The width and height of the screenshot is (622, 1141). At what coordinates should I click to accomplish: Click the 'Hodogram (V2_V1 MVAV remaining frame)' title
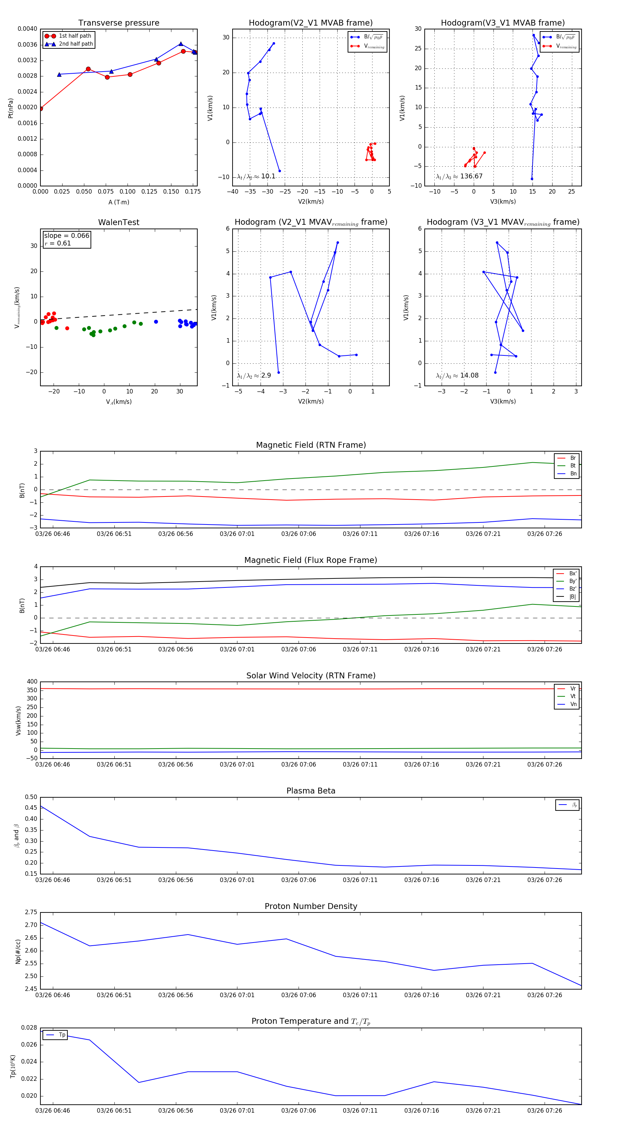coord(311,222)
